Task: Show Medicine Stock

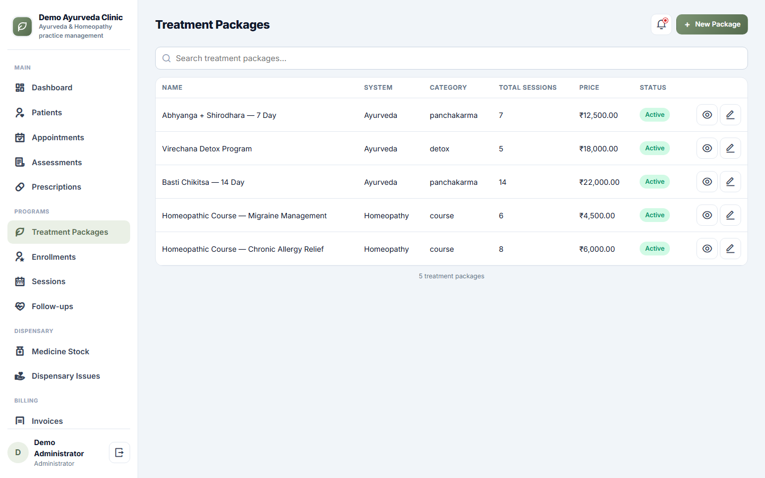Action: (69, 352)
